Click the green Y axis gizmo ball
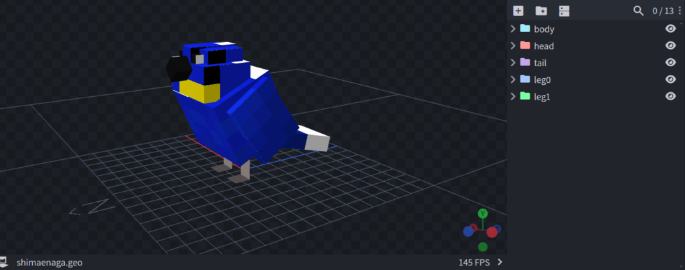The height and width of the screenshot is (270, 685). pyautogui.click(x=482, y=214)
